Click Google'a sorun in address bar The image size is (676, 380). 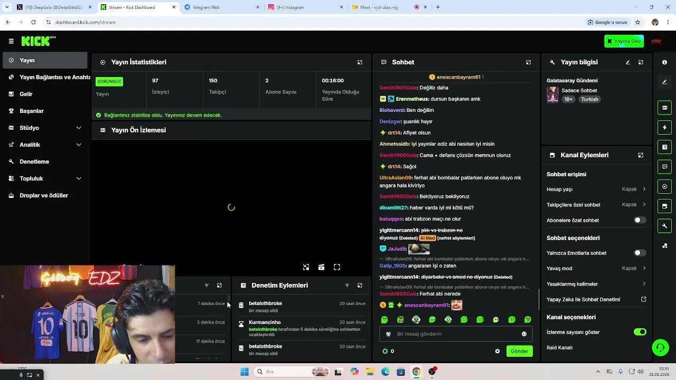point(607,22)
